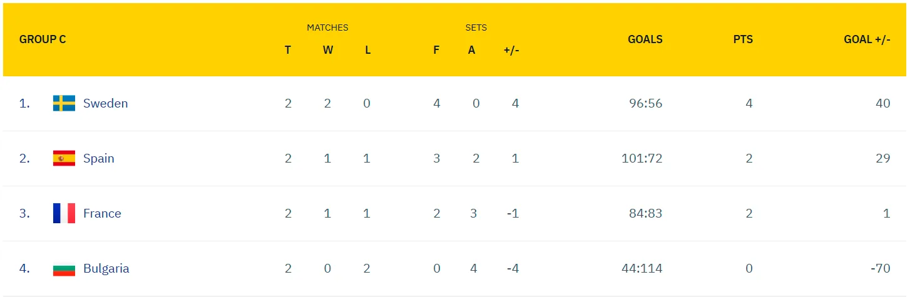This screenshot has width=910, height=297.
Task: Click the SETS header label
Action: [x=476, y=28]
